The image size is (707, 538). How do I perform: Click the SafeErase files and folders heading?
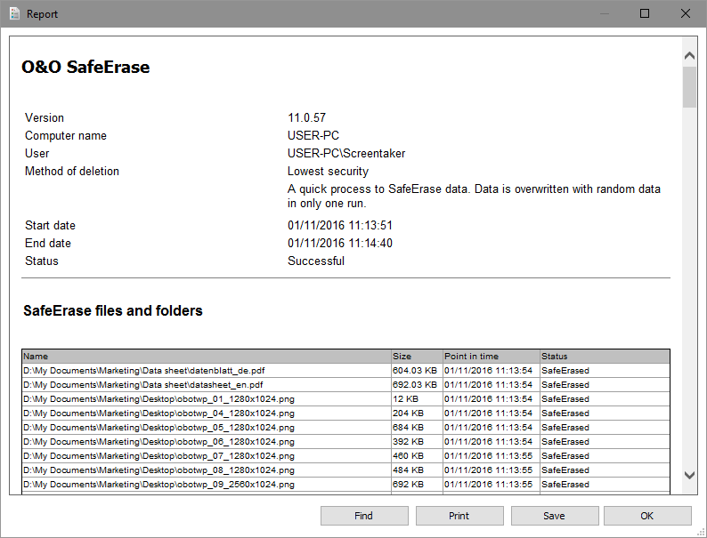(x=113, y=310)
